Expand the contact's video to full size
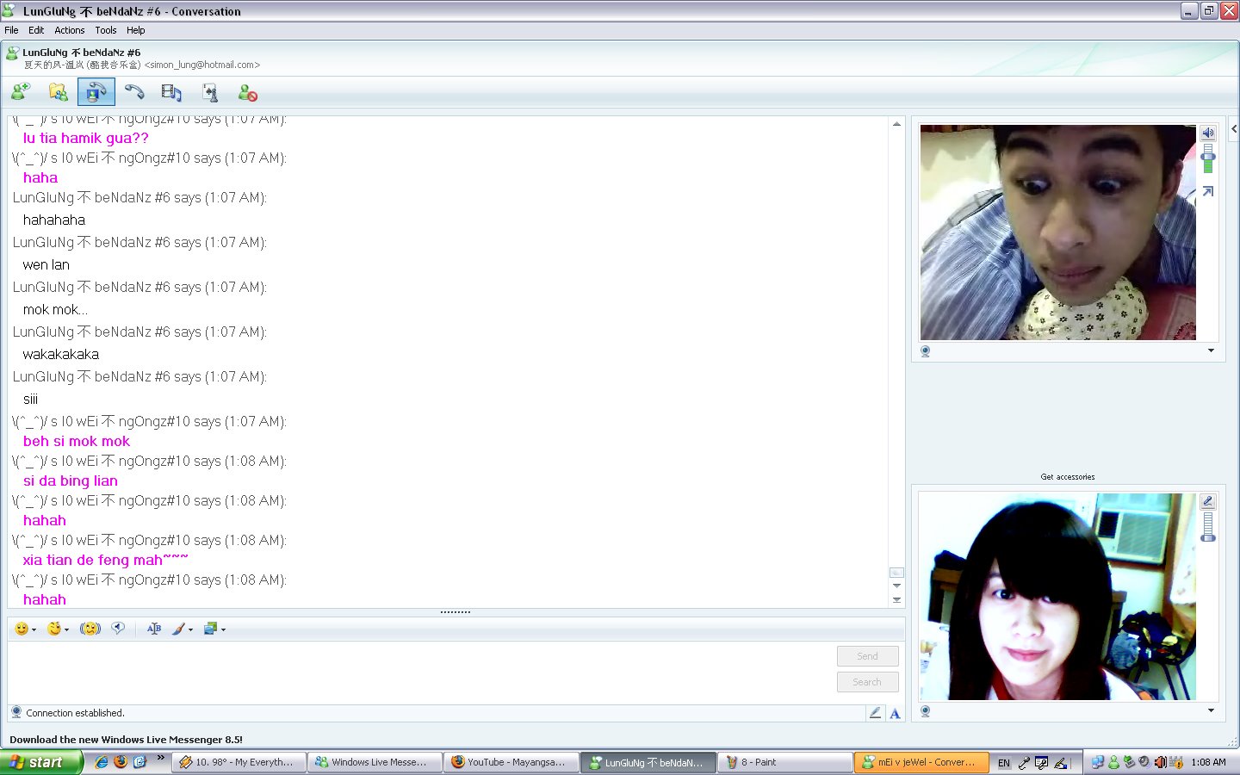 [x=1208, y=191]
